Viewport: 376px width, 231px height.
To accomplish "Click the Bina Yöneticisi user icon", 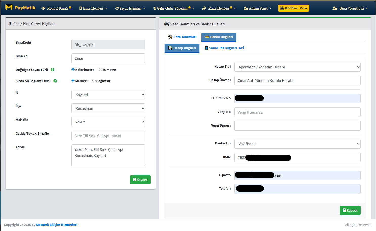I will click(x=335, y=8).
